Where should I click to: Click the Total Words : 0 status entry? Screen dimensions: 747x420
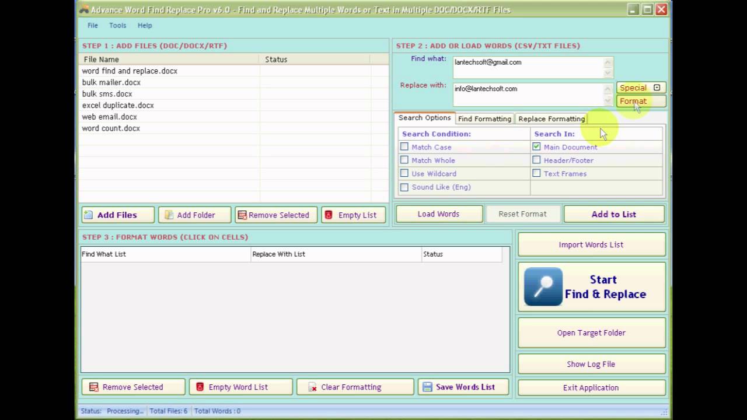point(217,411)
